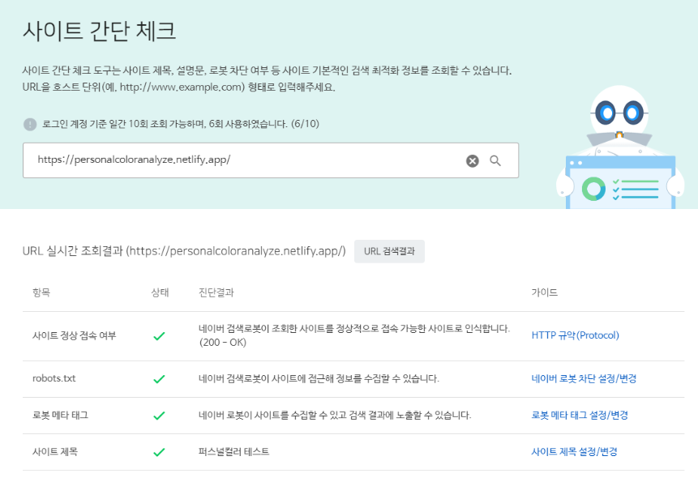Click the green check for 로봇 메타 태그
This screenshot has height=482, width=698.
click(159, 416)
